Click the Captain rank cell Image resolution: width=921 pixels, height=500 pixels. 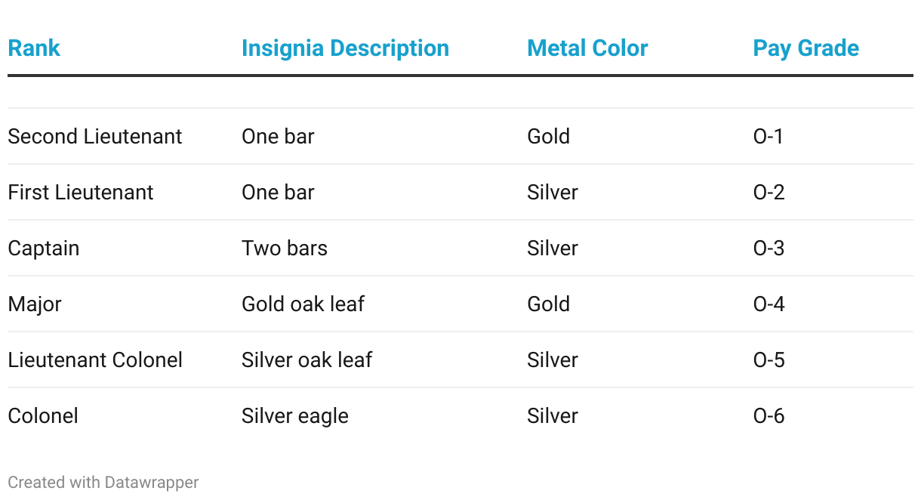point(44,248)
